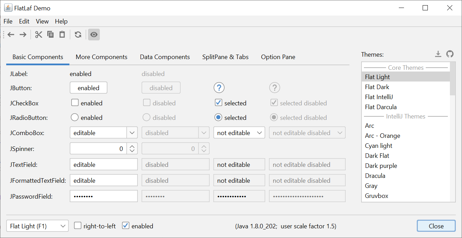The height and width of the screenshot is (238, 462).
Task: Check the JCheckBox labeled enabled
Action: coord(75,103)
